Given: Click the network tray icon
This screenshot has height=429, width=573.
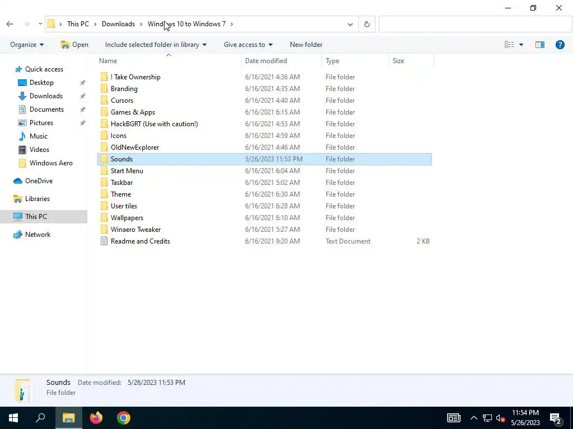Looking at the screenshot, I should tap(487, 418).
